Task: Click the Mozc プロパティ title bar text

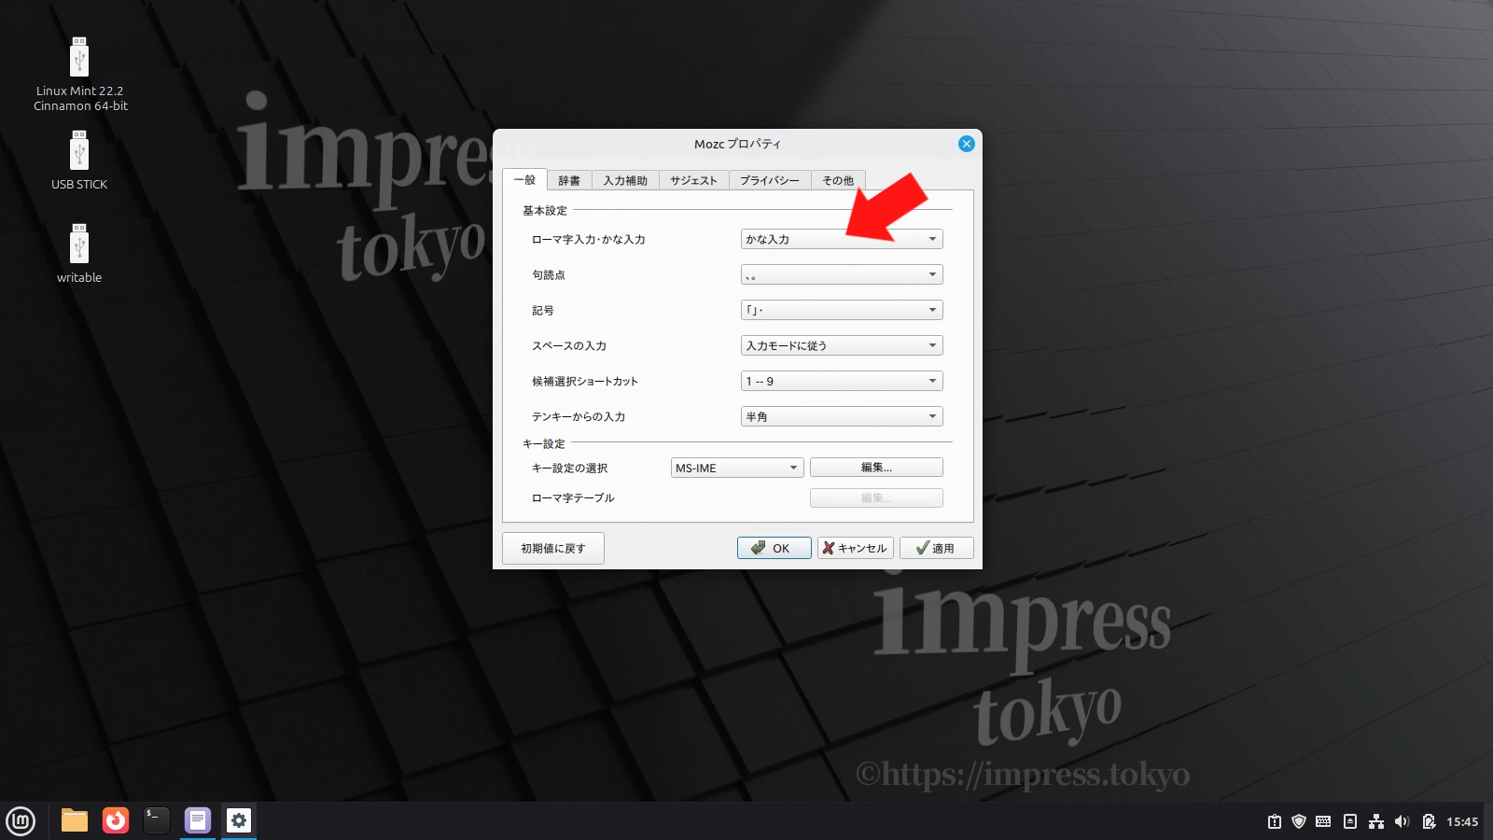Action: [x=737, y=144]
